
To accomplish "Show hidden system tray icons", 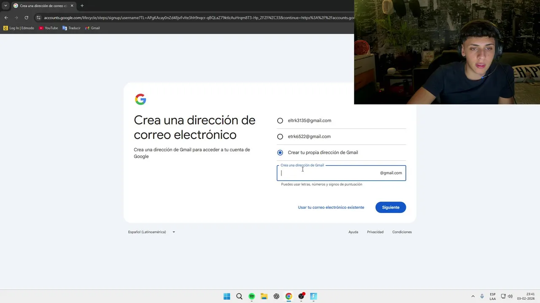I will [x=473, y=296].
